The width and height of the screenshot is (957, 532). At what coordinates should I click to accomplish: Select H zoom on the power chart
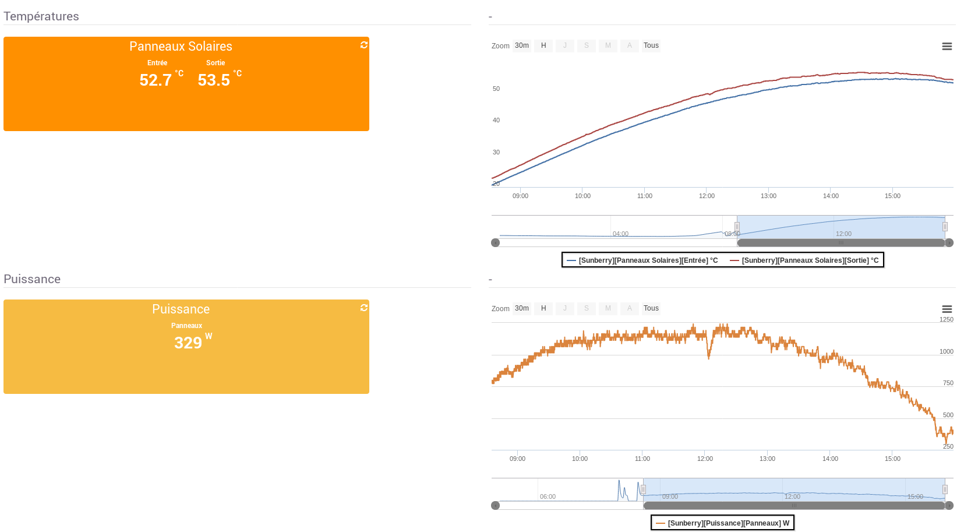pyautogui.click(x=543, y=308)
